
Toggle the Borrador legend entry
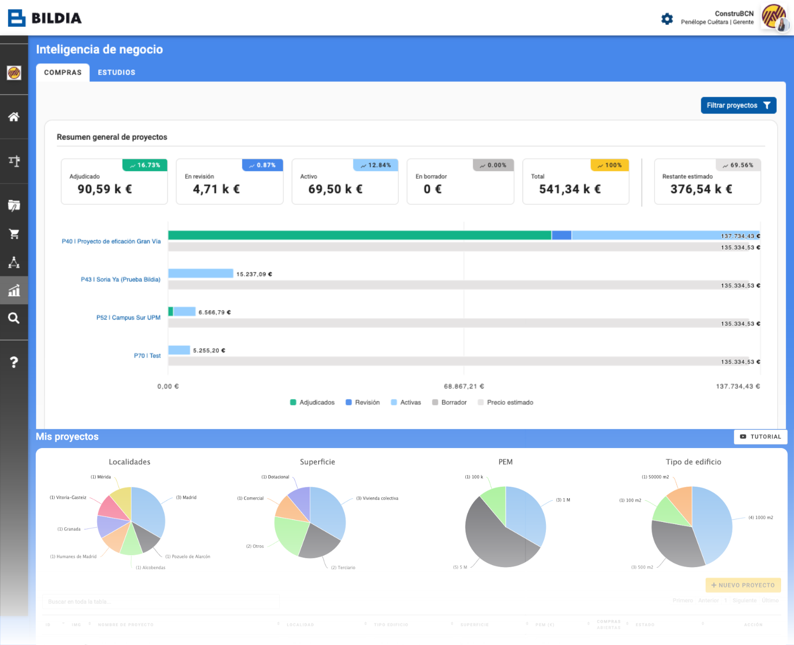tap(449, 402)
